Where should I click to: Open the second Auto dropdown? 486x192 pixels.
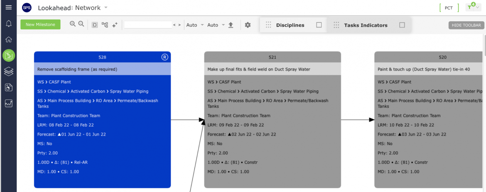pyautogui.click(x=223, y=25)
